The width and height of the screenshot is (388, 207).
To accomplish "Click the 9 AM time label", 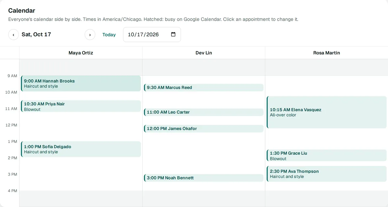I will coord(12,76).
